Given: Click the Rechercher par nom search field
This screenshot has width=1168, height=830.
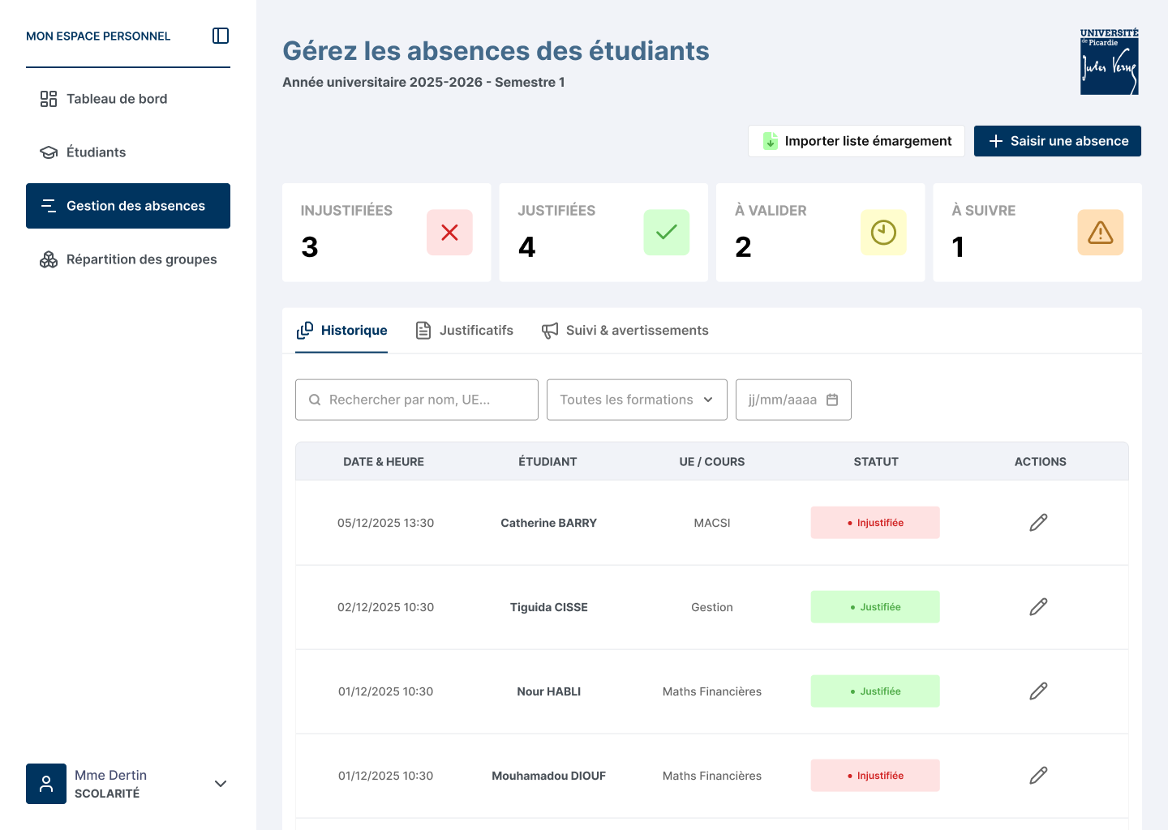Looking at the screenshot, I should click(416, 400).
